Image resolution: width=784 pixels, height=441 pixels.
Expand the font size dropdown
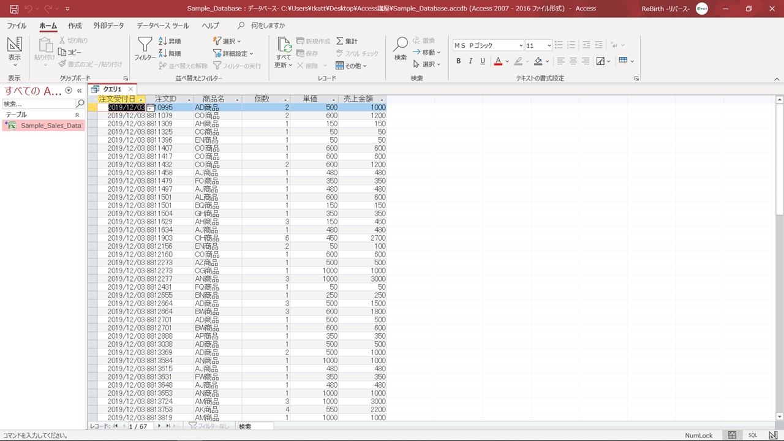pos(549,45)
